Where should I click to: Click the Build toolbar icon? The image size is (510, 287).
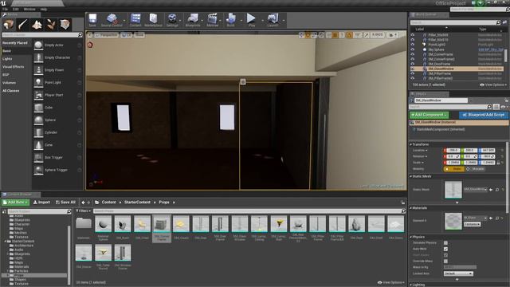tap(230, 20)
